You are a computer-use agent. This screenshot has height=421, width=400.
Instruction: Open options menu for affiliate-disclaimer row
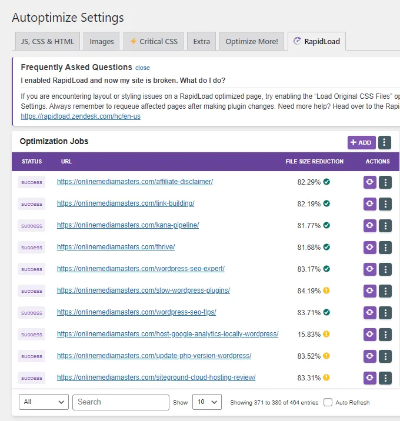click(x=385, y=182)
